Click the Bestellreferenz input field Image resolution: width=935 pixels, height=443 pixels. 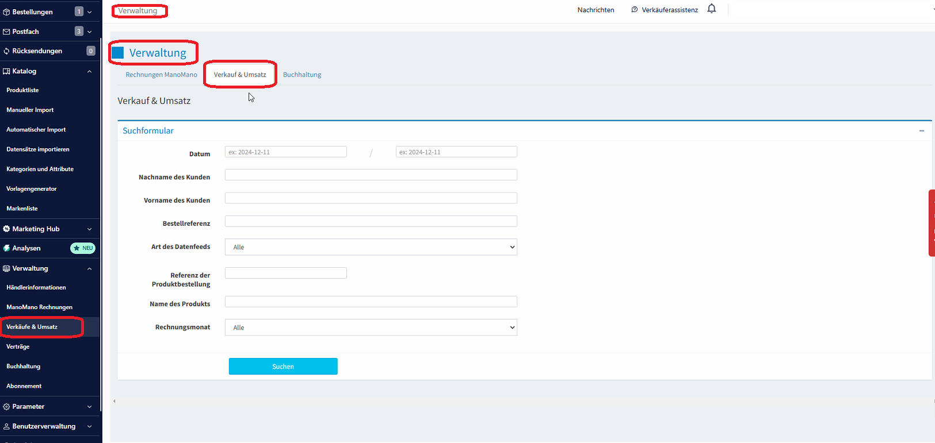(371, 221)
